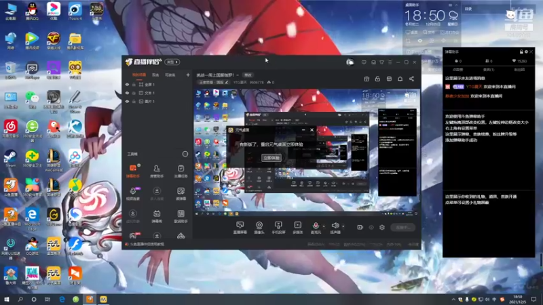Add a new scene with the plus button

188,75
